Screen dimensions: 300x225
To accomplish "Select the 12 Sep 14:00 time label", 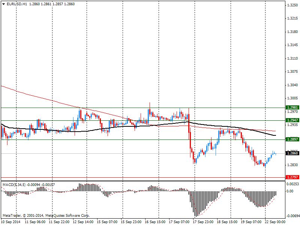I will click(83, 222).
